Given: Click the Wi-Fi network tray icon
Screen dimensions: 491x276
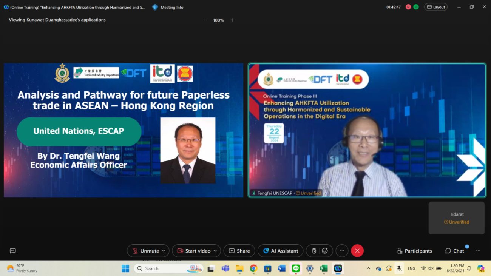Looking at the screenshot, I should pos(423,268).
